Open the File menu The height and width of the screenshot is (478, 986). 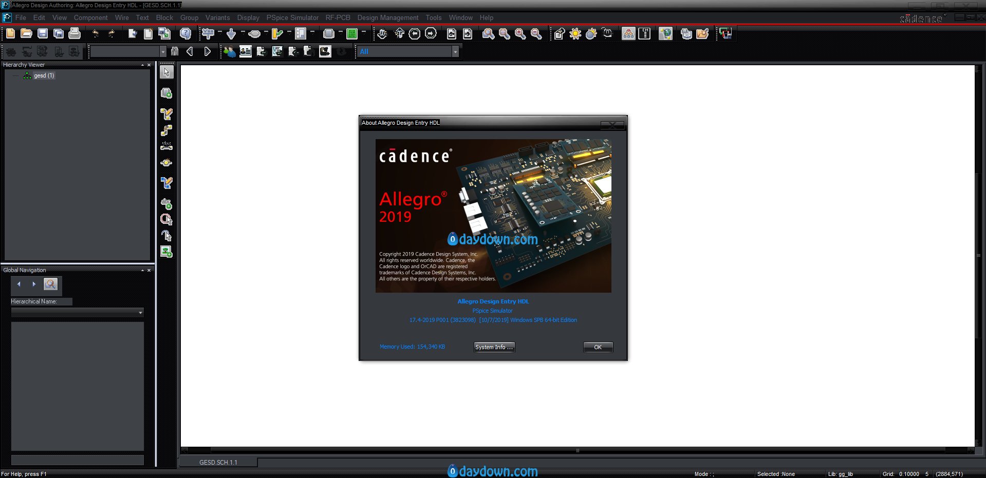pos(21,17)
